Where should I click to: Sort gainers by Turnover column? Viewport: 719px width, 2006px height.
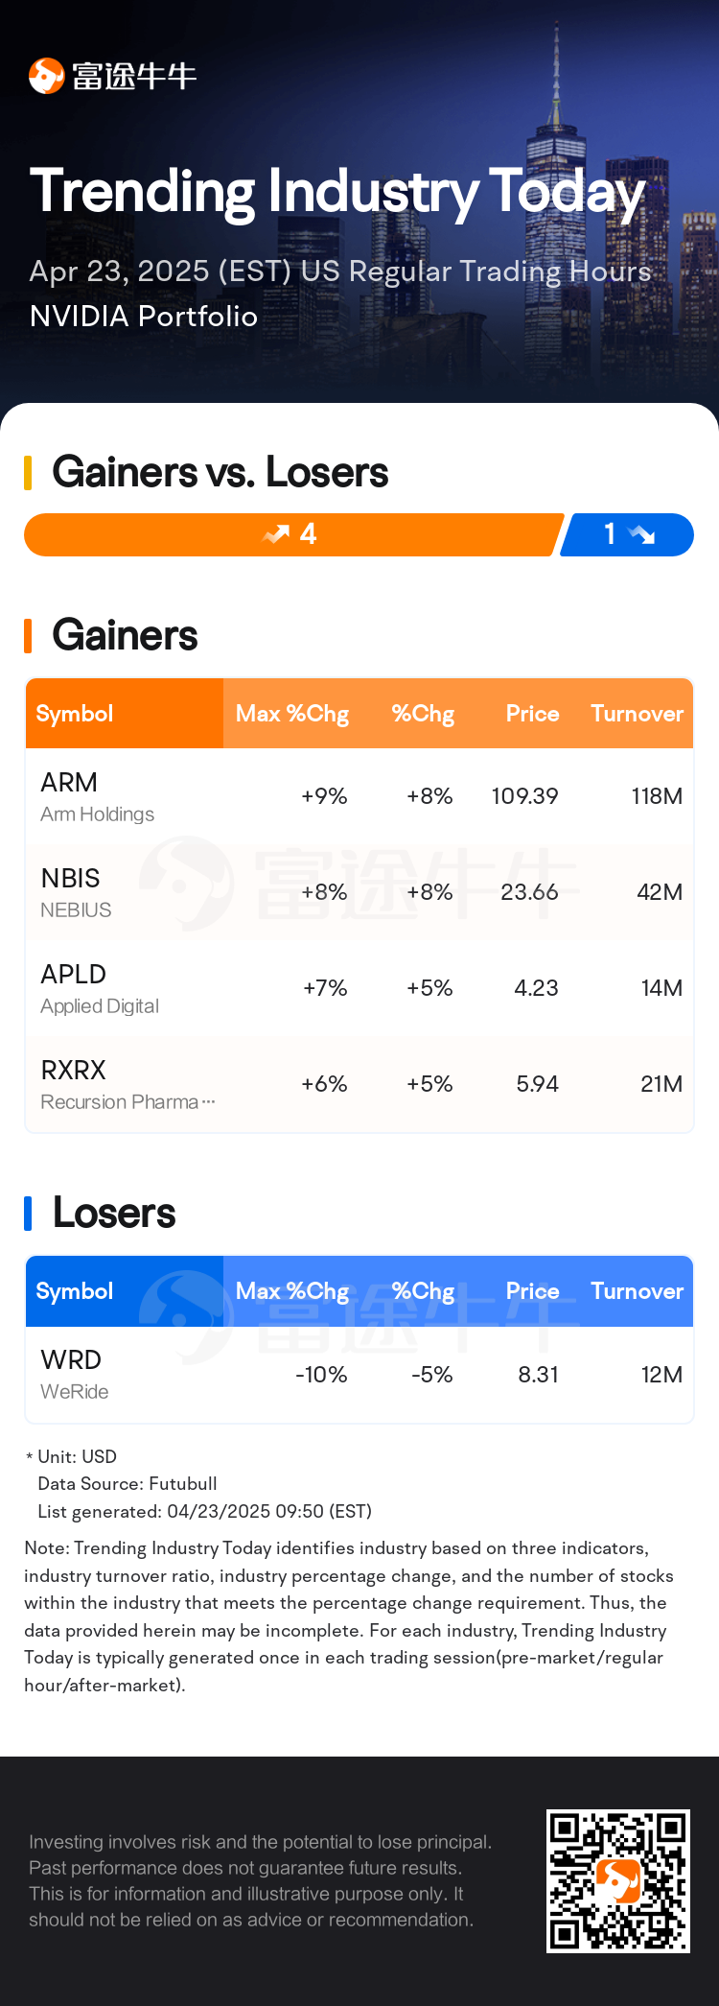pos(637,714)
